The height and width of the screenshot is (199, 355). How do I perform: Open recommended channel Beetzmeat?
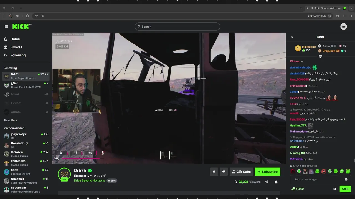26,190
